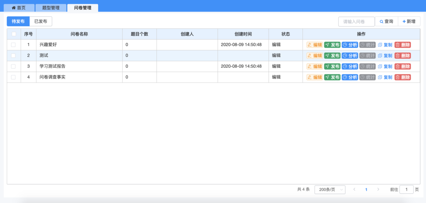426x203 pixels.
Task: Click the 问卷名称 column header
Action: (79, 34)
